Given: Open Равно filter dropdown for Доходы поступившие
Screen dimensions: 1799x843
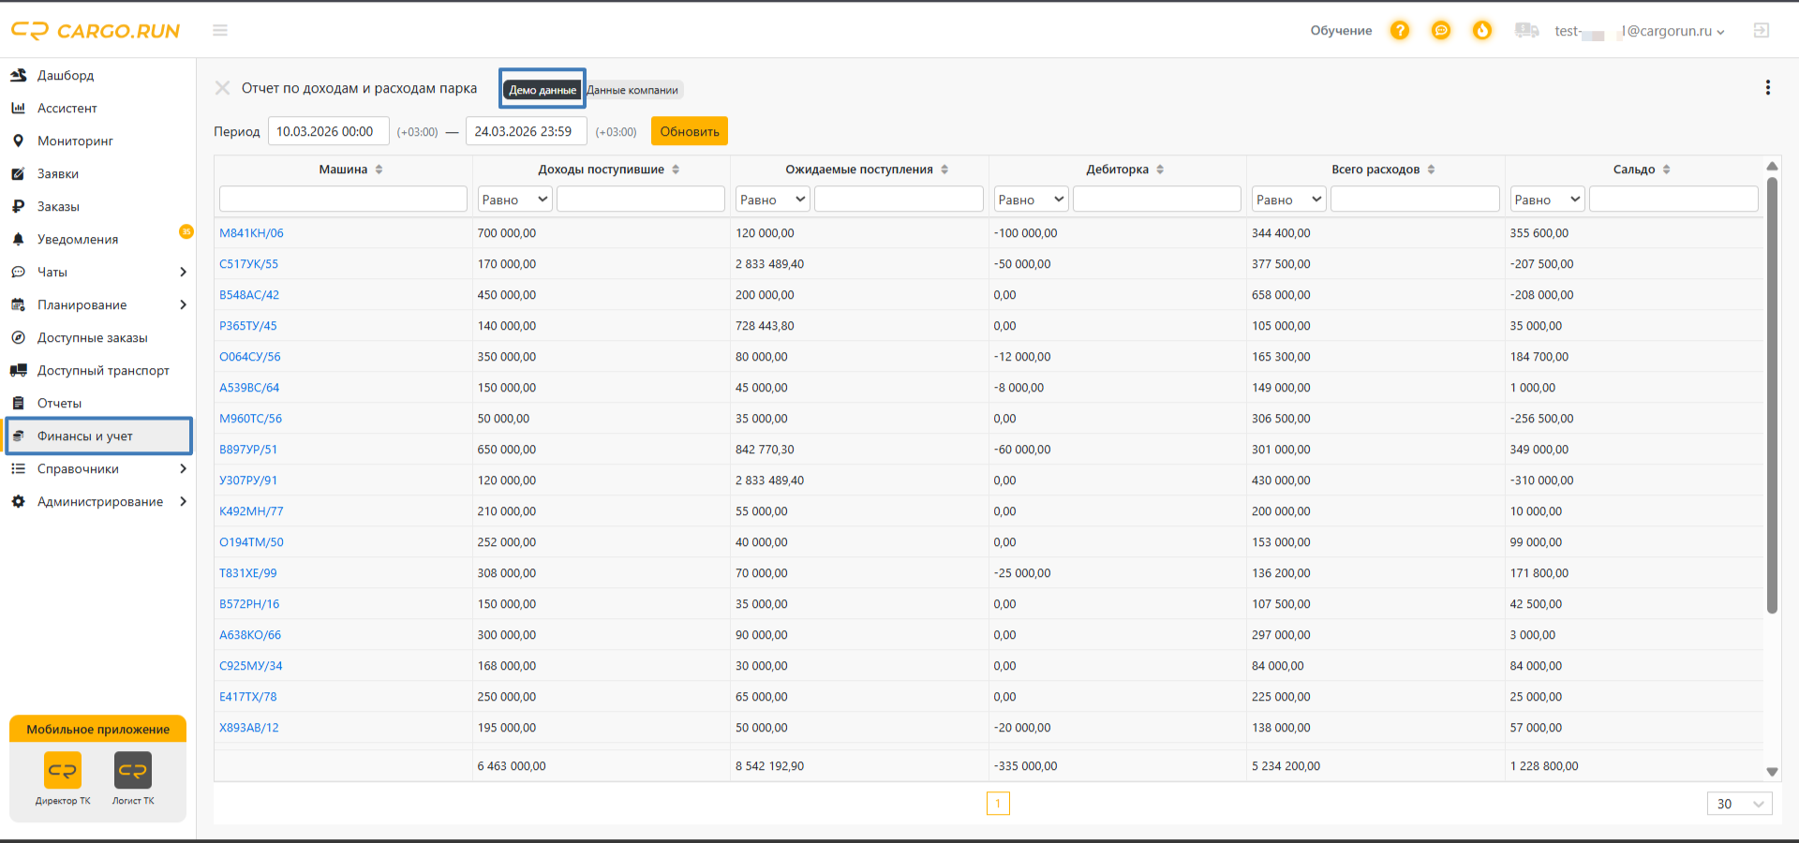Looking at the screenshot, I should pyautogui.click(x=513, y=200).
